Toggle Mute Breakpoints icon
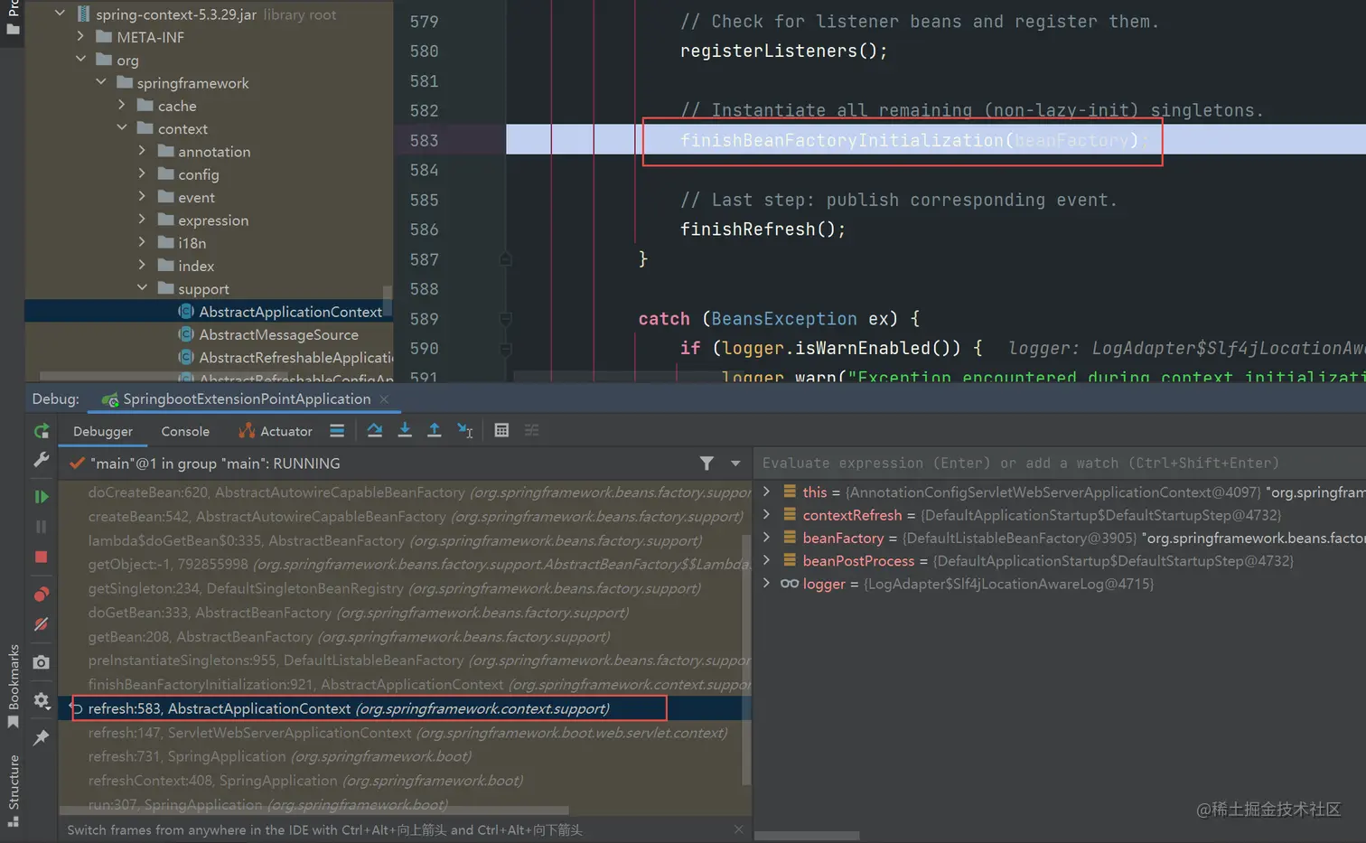This screenshot has height=843, width=1366. (x=42, y=624)
